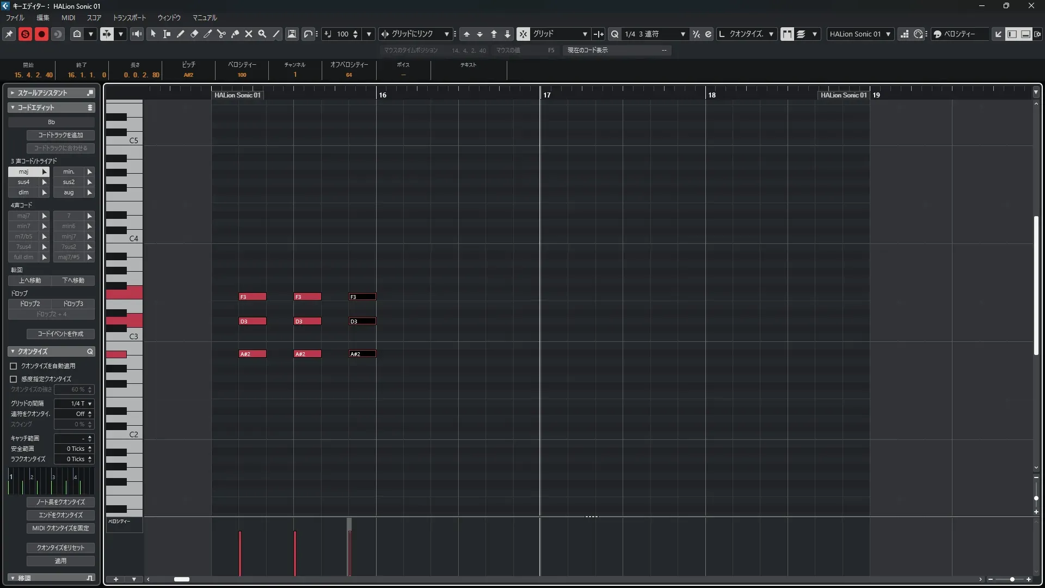Image resolution: width=1045 pixels, height=588 pixels.
Task: Select the Split scissors tool
Action: (x=222, y=34)
